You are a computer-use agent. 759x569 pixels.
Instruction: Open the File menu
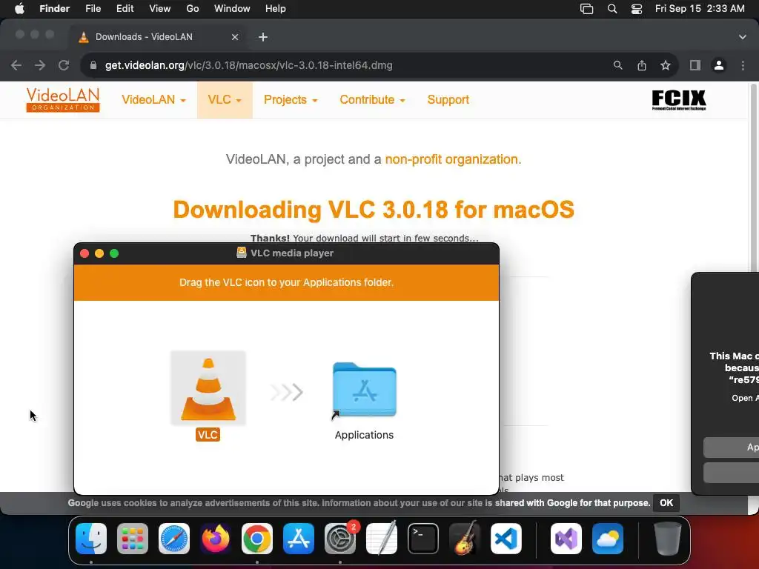93,9
